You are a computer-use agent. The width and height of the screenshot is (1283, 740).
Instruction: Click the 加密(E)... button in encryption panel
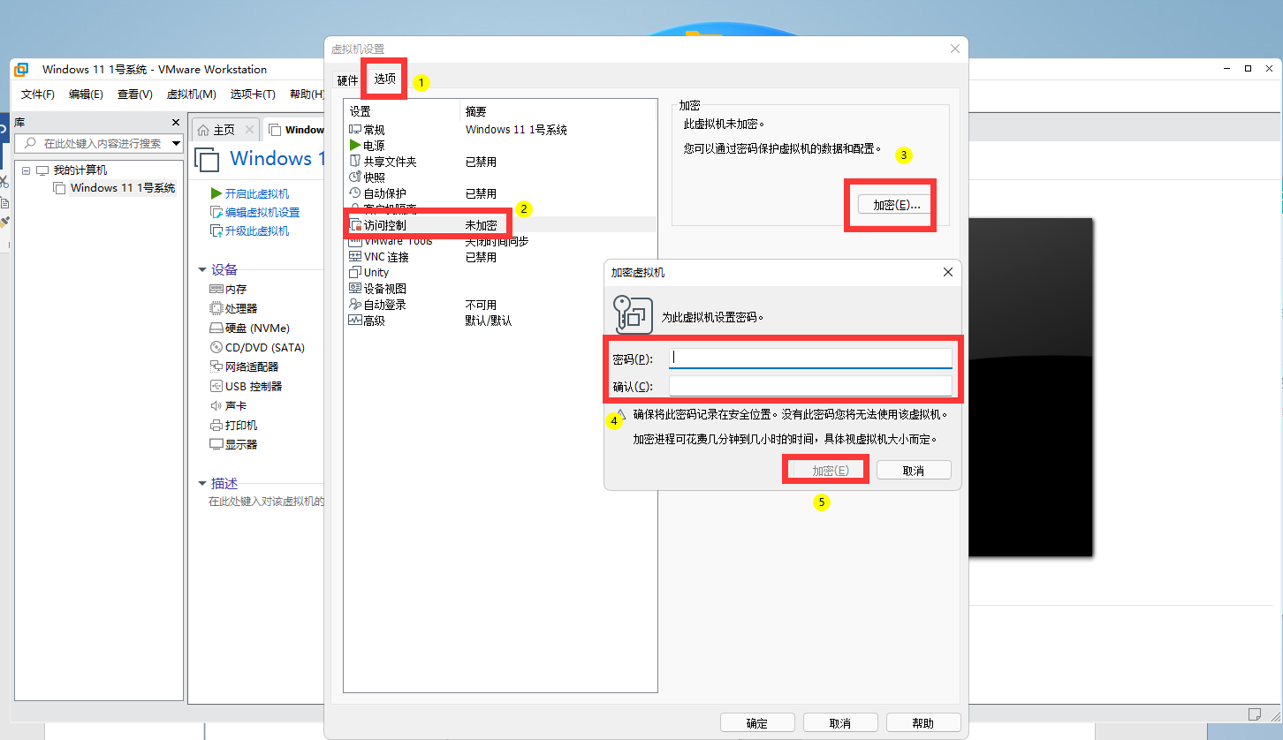(896, 204)
